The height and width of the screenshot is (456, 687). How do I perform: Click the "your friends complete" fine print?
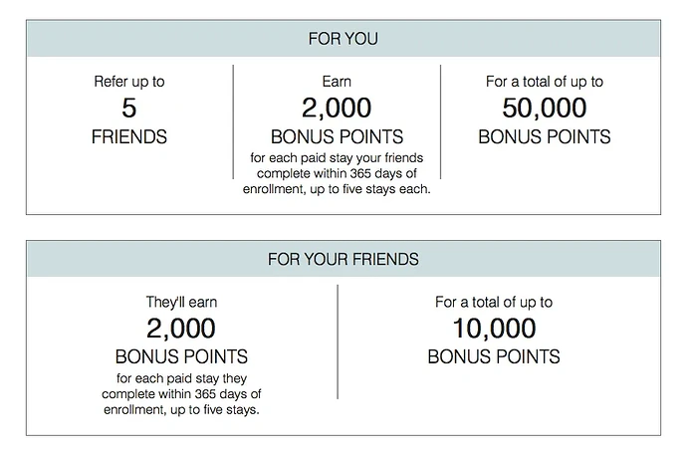click(x=337, y=174)
